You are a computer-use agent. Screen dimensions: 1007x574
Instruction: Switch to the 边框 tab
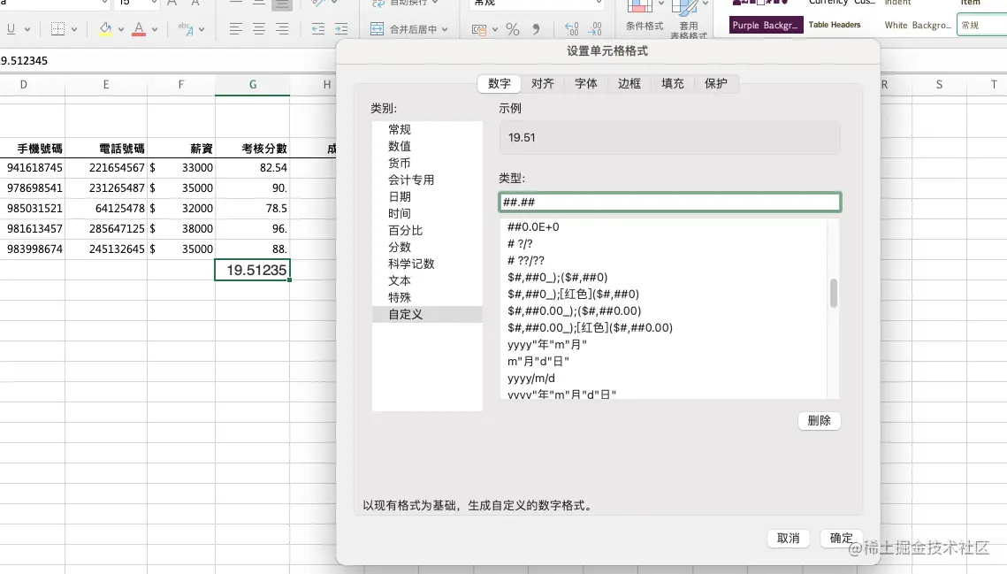tap(629, 83)
